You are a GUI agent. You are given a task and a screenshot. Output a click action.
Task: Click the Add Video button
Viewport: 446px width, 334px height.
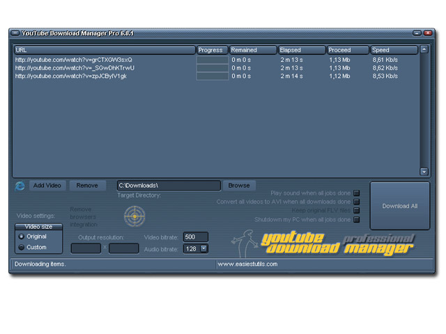pyautogui.click(x=47, y=186)
